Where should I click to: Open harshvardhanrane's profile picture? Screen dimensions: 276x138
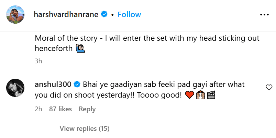coord(15,14)
